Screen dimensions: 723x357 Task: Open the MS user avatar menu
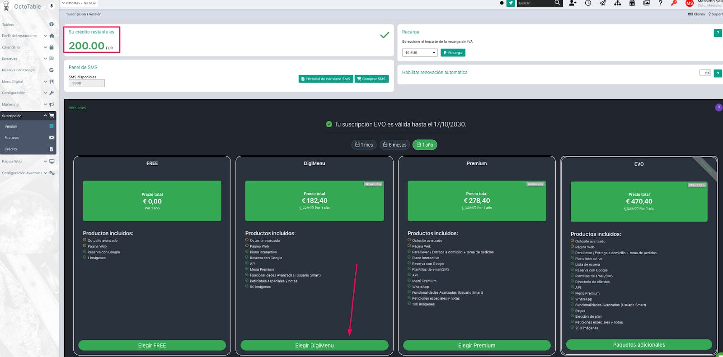coord(690,3)
